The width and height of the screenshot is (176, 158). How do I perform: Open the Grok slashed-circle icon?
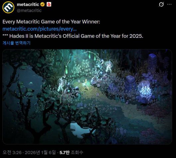[161, 5]
